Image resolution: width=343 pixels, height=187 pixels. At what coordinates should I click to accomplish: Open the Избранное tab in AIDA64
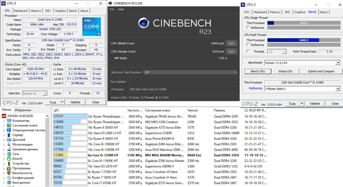pos(23,110)
